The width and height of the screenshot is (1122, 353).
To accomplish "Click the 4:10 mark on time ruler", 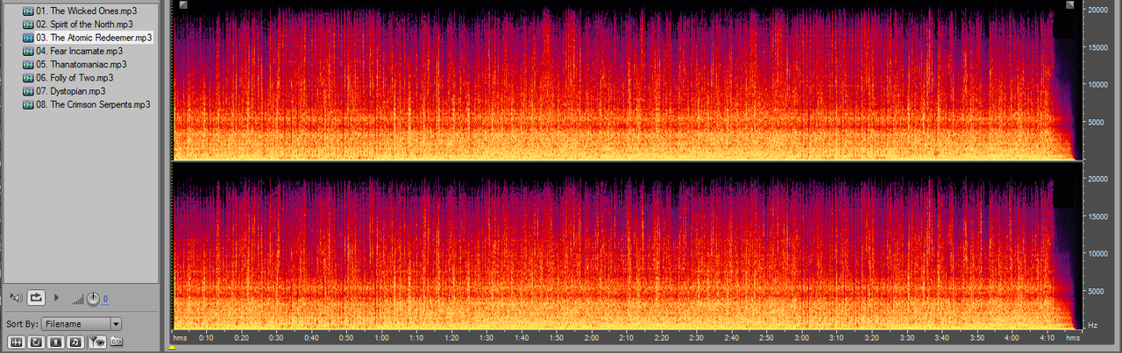I will point(1047,337).
